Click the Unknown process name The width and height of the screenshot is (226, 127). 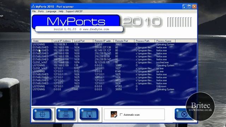pyautogui.click(x=161, y=86)
